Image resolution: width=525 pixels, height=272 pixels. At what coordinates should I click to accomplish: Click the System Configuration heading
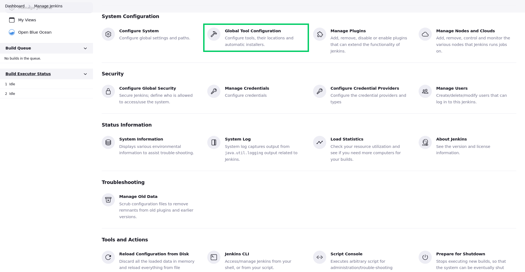tap(130, 16)
